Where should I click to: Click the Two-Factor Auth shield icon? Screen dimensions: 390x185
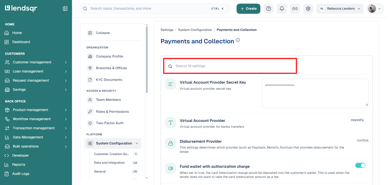coord(90,123)
